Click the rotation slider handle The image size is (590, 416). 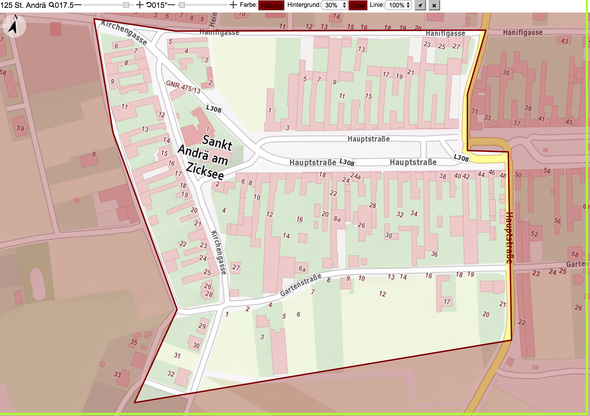point(182,5)
